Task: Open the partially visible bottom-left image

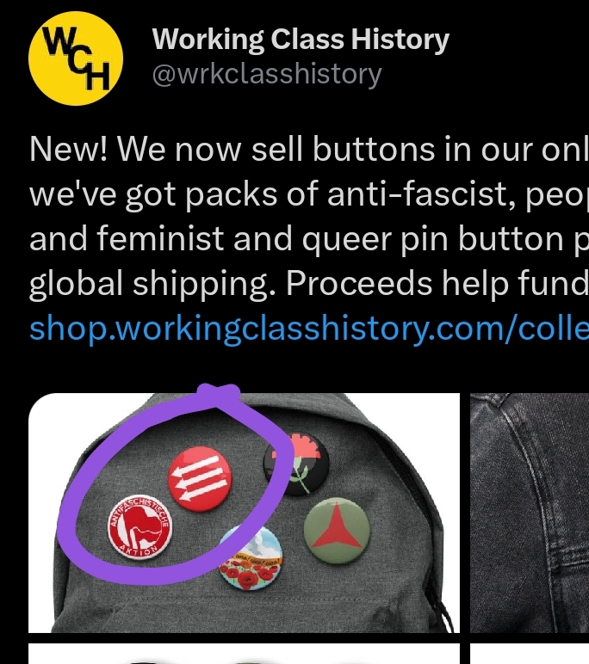Action: click(244, 654)
